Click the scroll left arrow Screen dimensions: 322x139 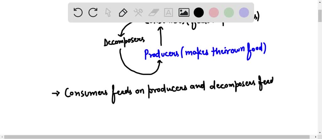2,137
